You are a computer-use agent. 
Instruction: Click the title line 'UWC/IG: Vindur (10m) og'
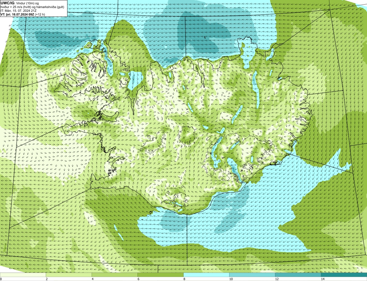pos(20,3)
